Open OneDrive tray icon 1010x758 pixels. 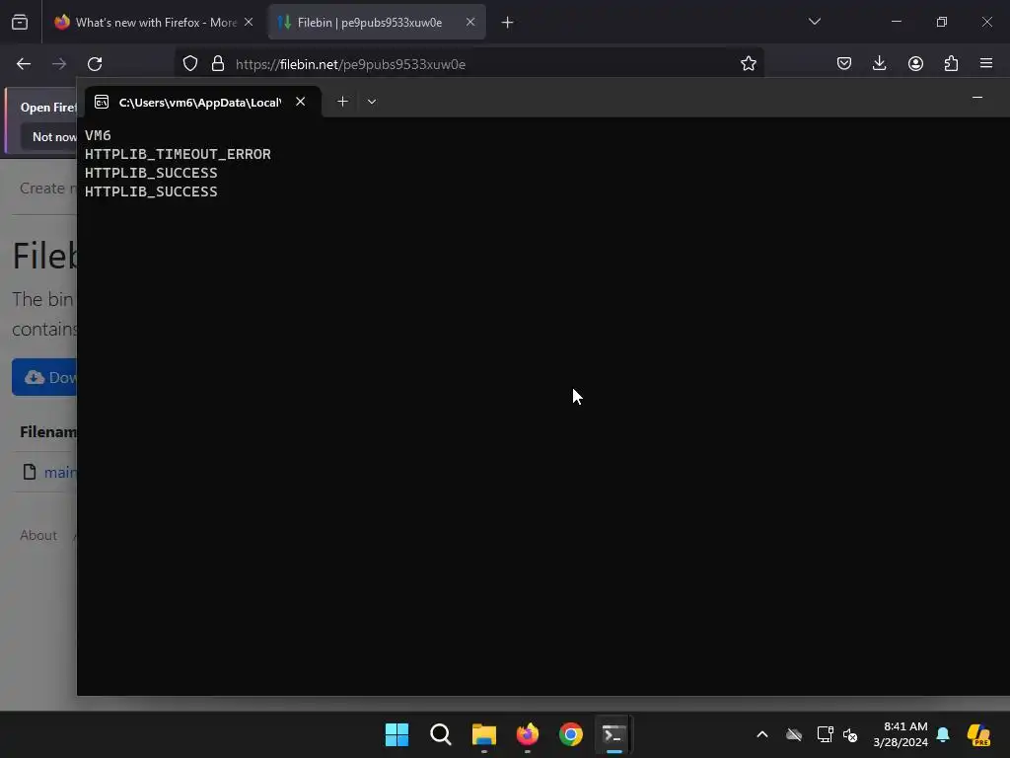click(x=794, y=734)
